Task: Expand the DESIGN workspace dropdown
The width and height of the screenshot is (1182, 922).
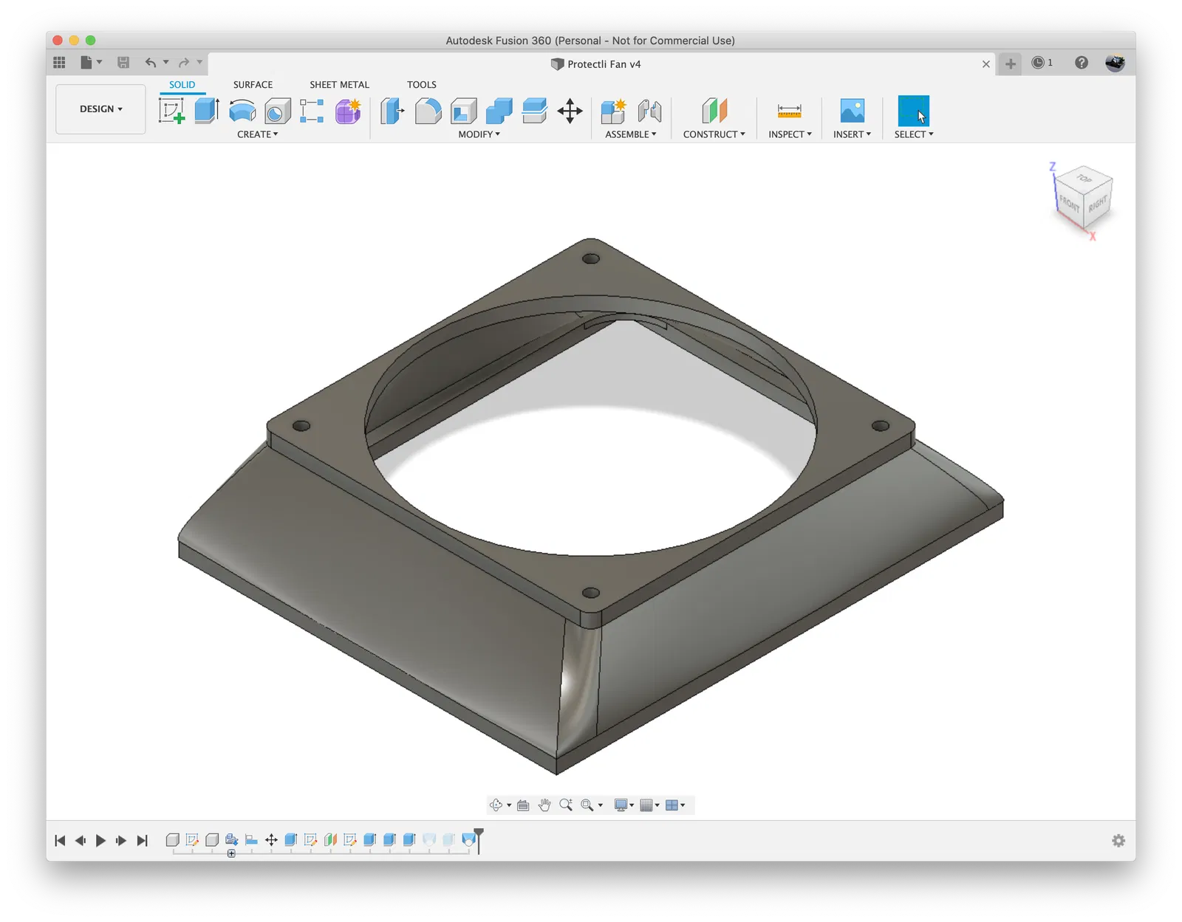Action: pos(100,109)
